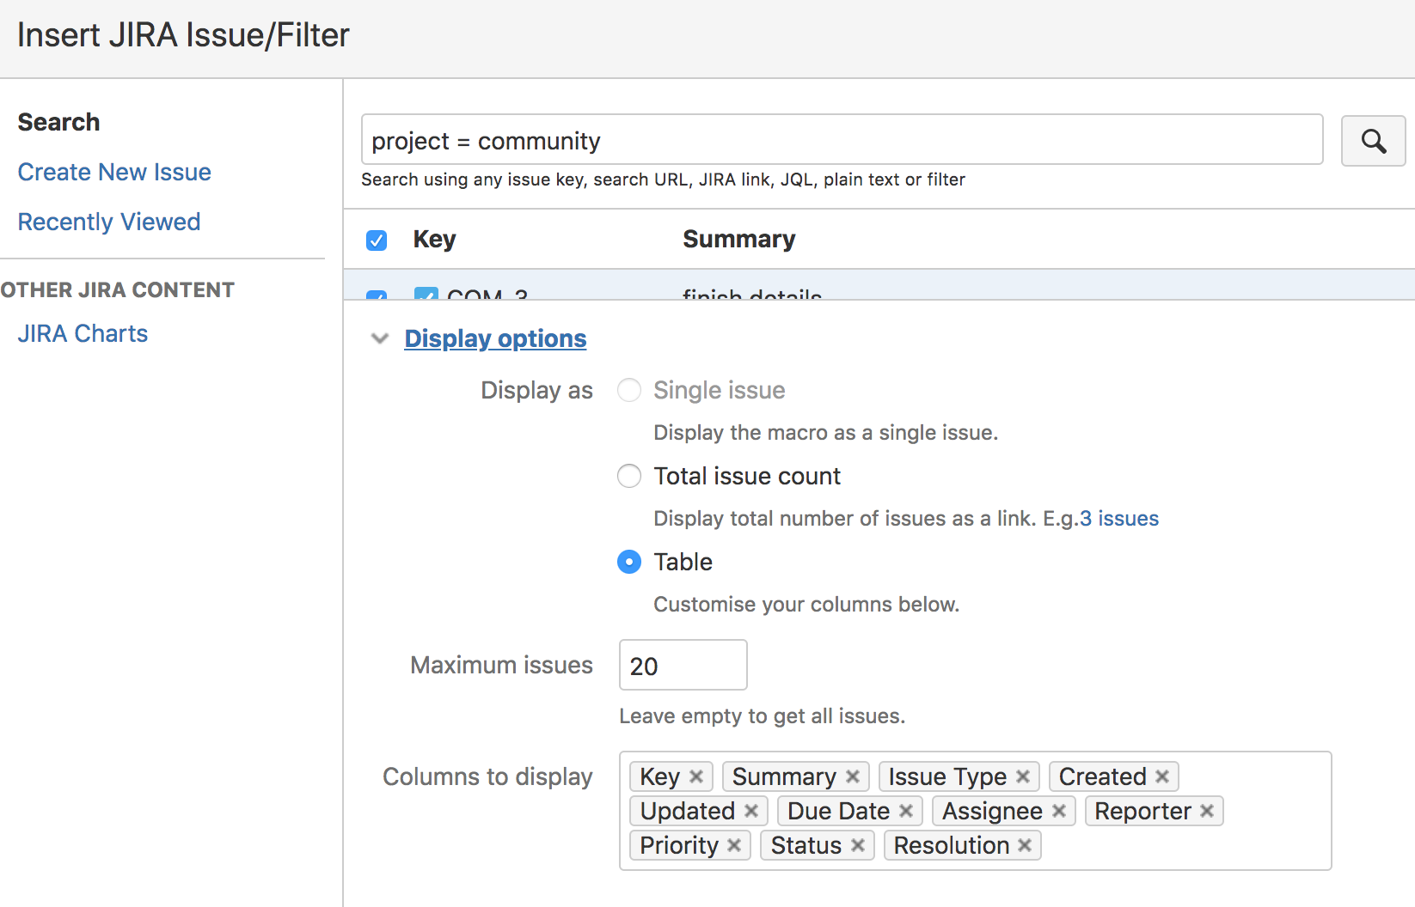Viewport: 1415px width, 907px height.
Task: Remove the Assignee column tag
Action: pos(1059,810)
